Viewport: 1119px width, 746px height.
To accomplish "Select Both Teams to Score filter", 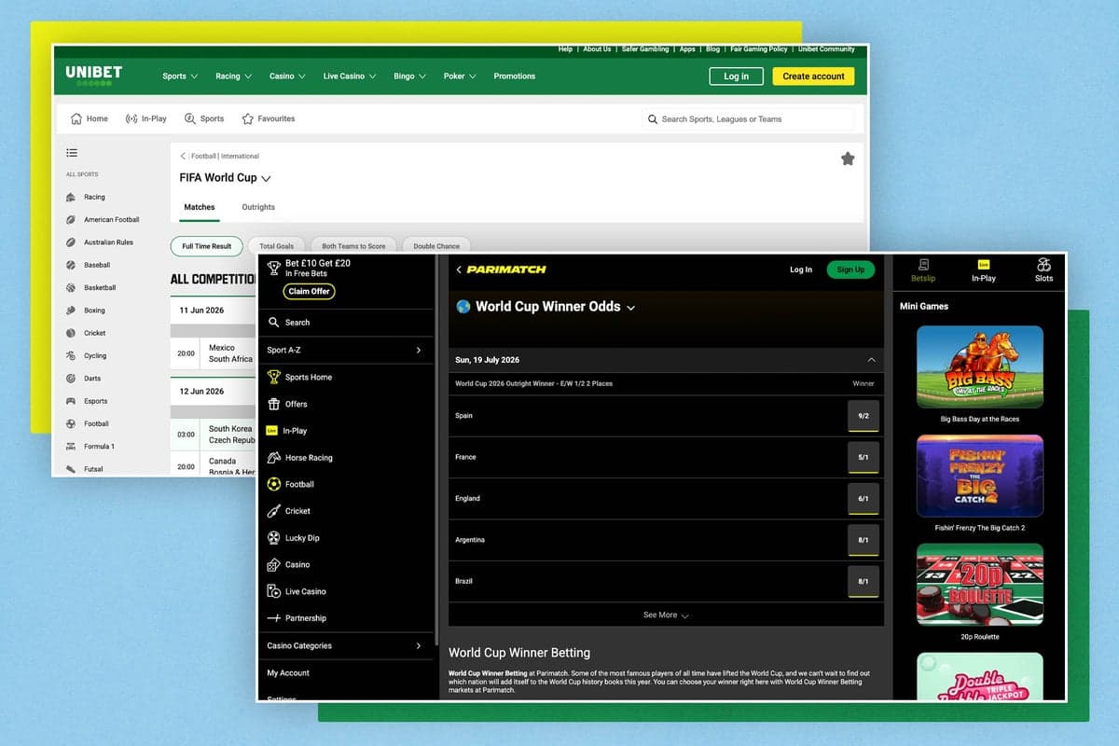I will click(353, 246).
